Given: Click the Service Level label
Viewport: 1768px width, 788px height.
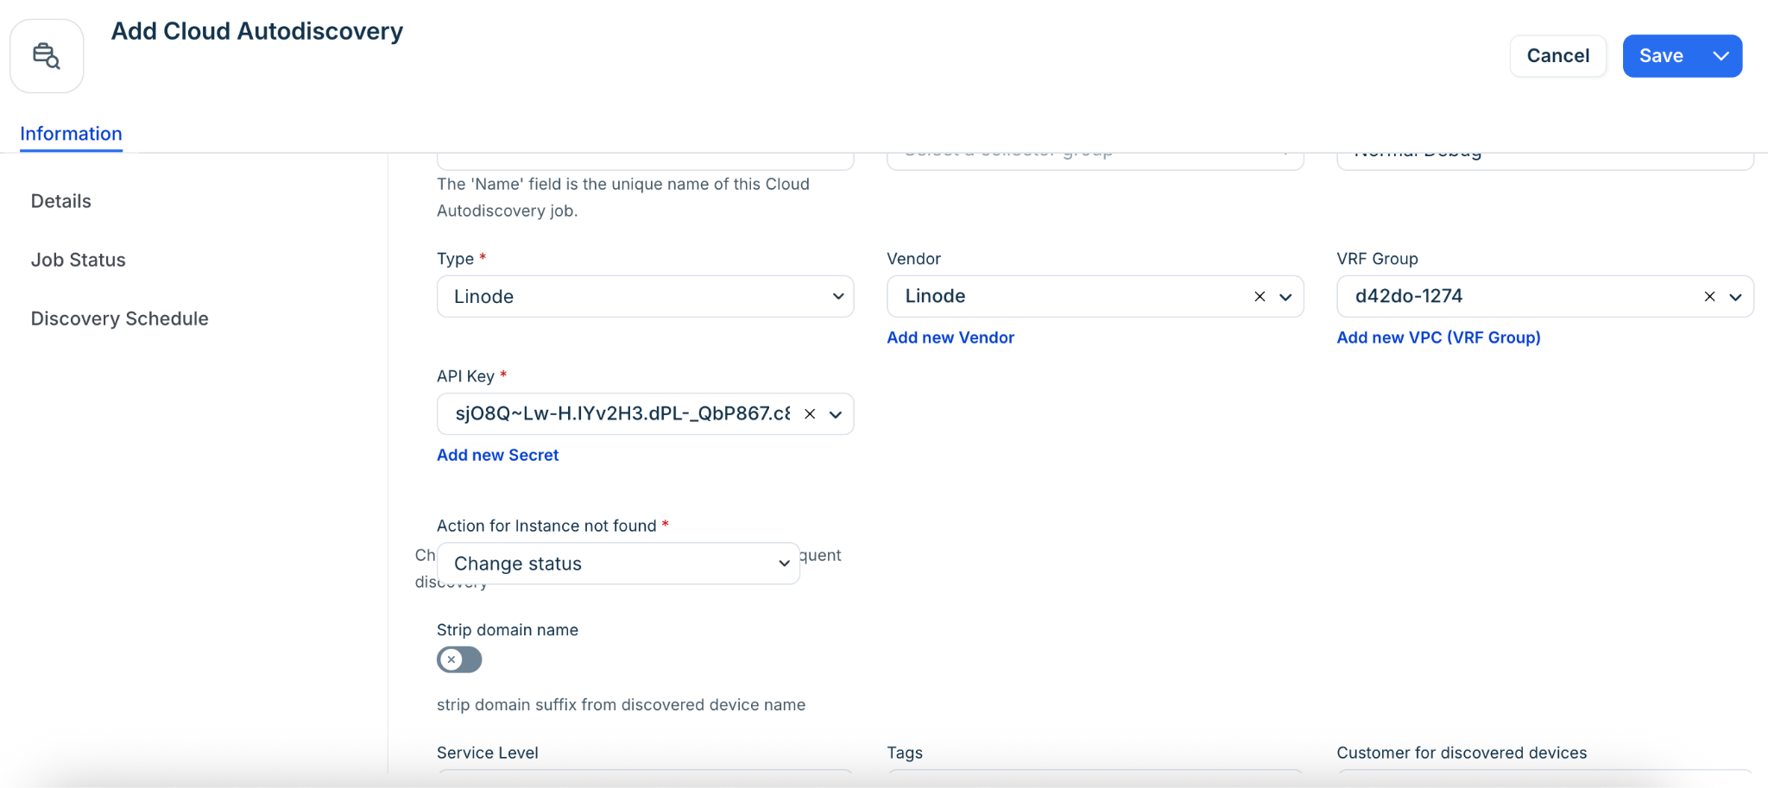Looking at the screenshot, I should 488,753.
